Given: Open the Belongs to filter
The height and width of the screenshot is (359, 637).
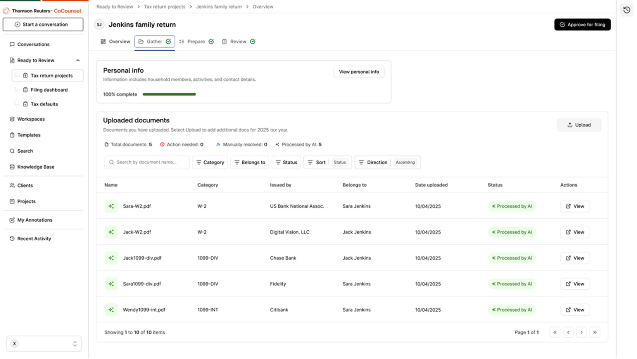Looking at the screenshot, I should (249, 162).
